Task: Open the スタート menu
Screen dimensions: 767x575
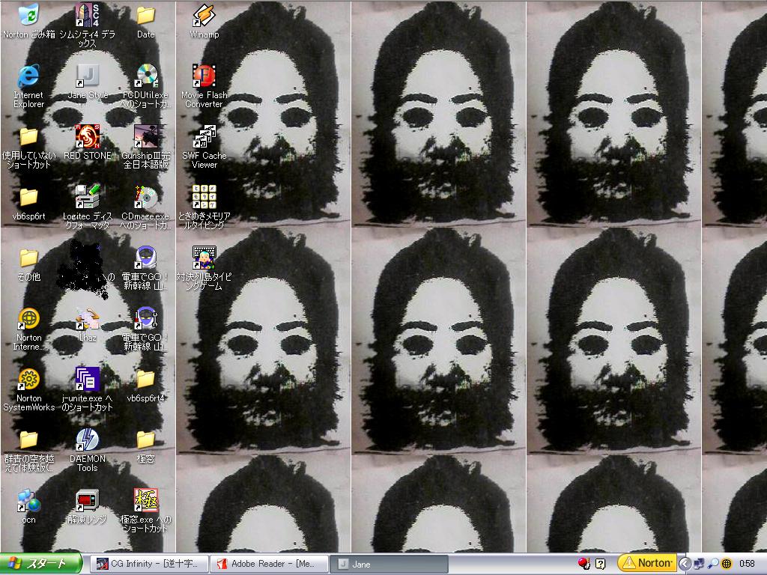Action: [41, 564]
